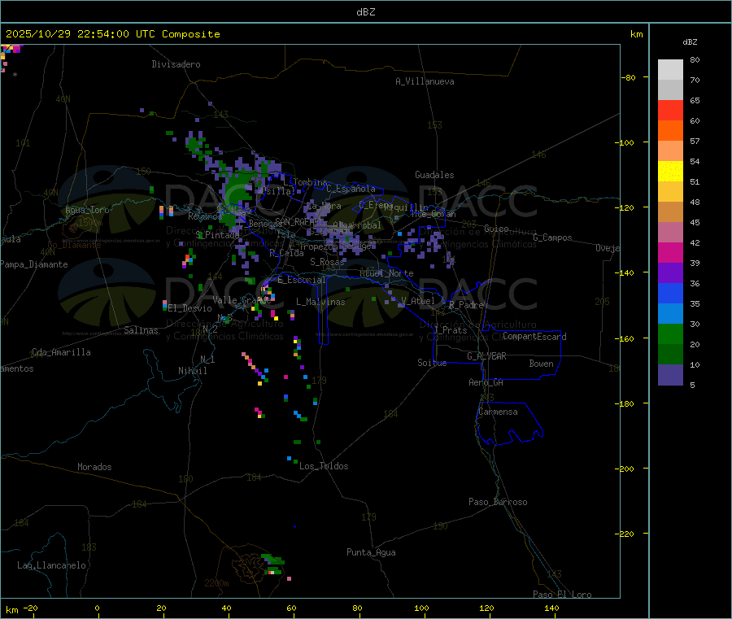Click the 'Paso_El_Loro' label

562,595
